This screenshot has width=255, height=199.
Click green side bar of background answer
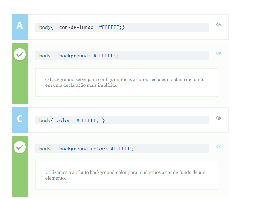[20, 73]
